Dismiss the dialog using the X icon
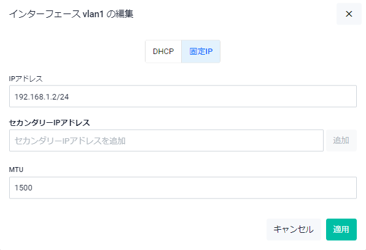Screen dimensions: 366x250 (x=349, y=14)
